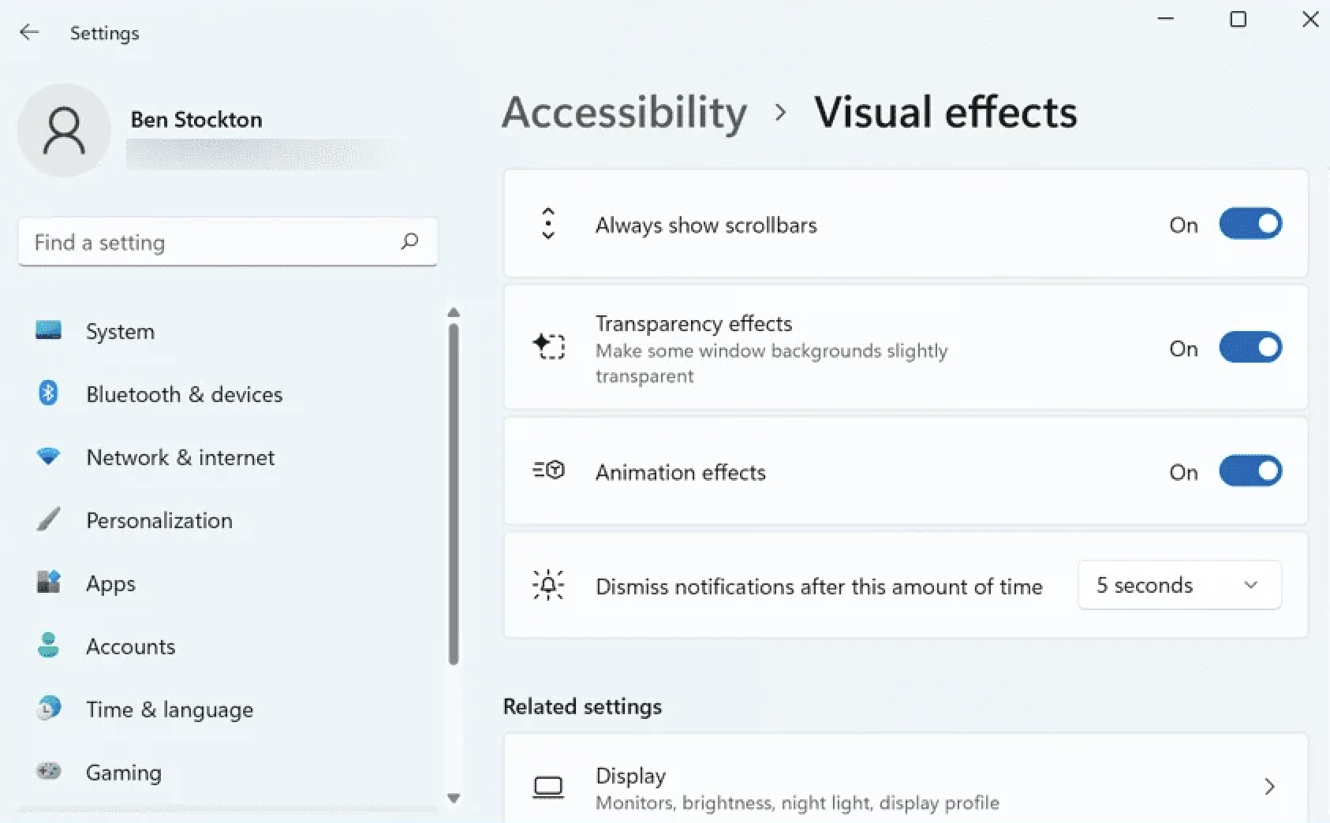Image resolution: width=1330 pixels, height=823 pixels.
Task: Click the Apps icon in sidebar
Action: point(48,583)
